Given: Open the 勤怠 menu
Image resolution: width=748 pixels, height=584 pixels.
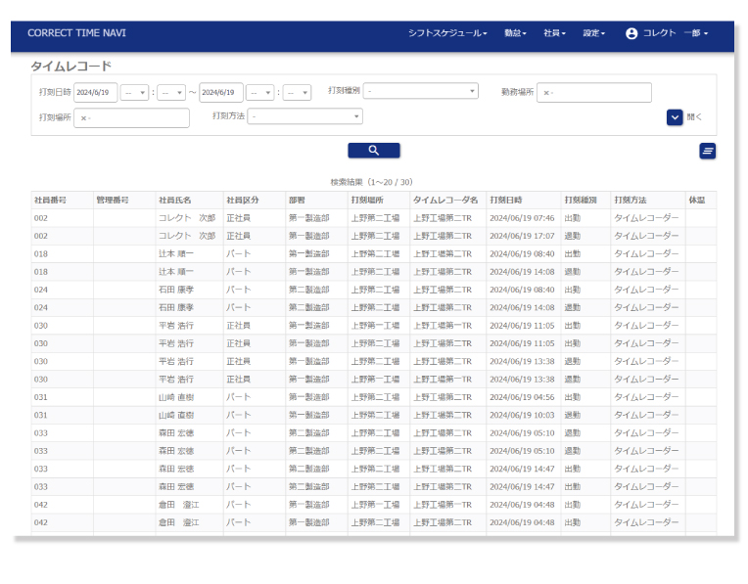Looking at the screenshot, I should 515,33.
